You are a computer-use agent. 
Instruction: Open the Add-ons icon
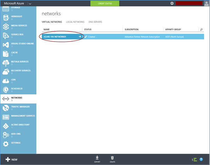[6, 135]
